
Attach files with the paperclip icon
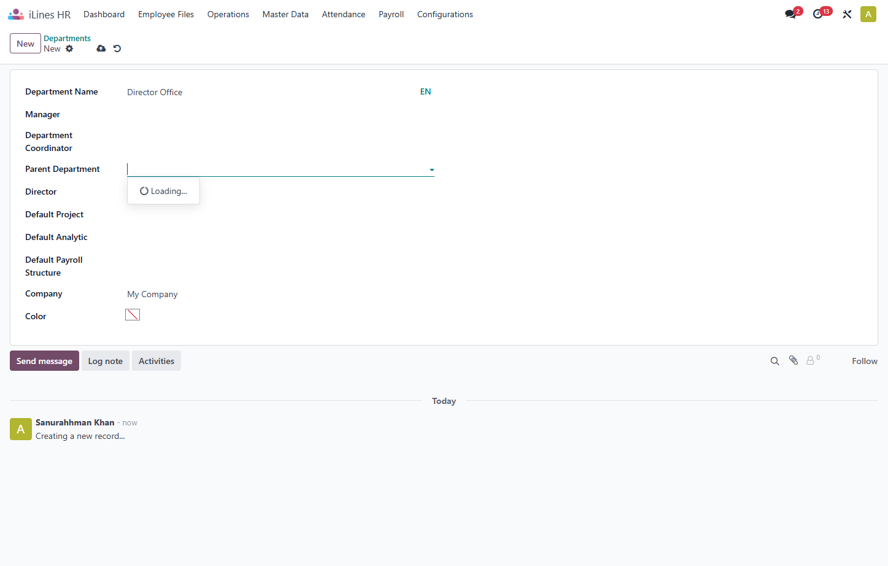(793, 360)
